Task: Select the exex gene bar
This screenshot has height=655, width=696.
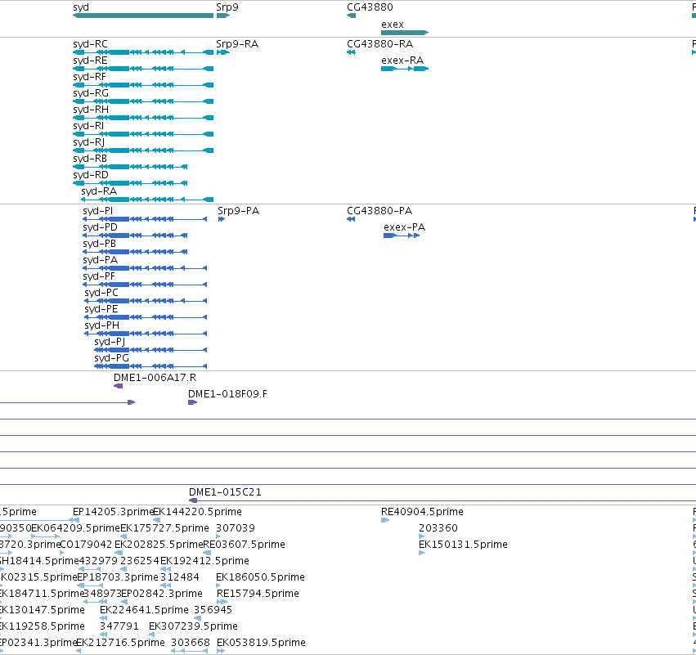Action: (405, 33)
